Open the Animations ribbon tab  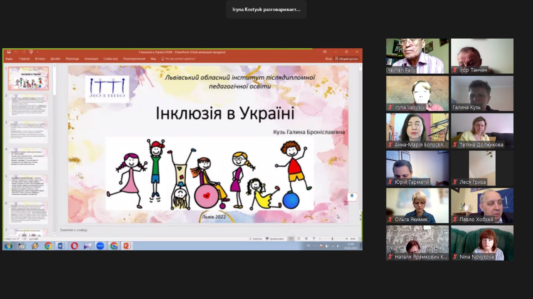pos(91,59)
